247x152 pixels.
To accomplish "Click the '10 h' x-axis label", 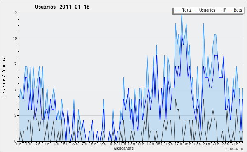I will 113,144.
